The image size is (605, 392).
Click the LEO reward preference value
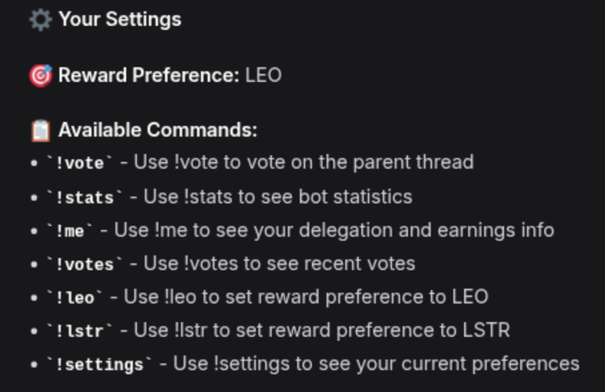coord(264,75)
